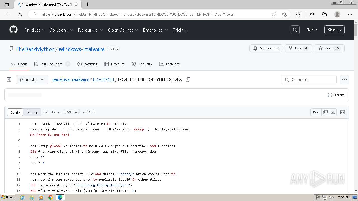Screen dimensions: 358x201
Task: Open TheDarkMythos user profile link
Action: click(35, 49)
